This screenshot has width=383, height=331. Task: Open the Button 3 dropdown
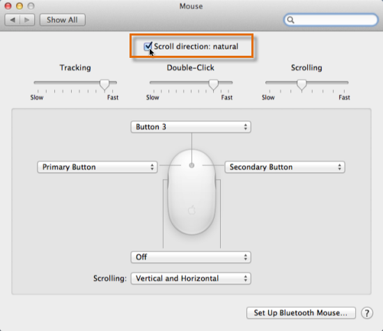tap(191, 127)
